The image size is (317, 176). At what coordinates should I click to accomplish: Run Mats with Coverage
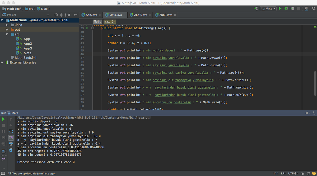click(292, 8)
